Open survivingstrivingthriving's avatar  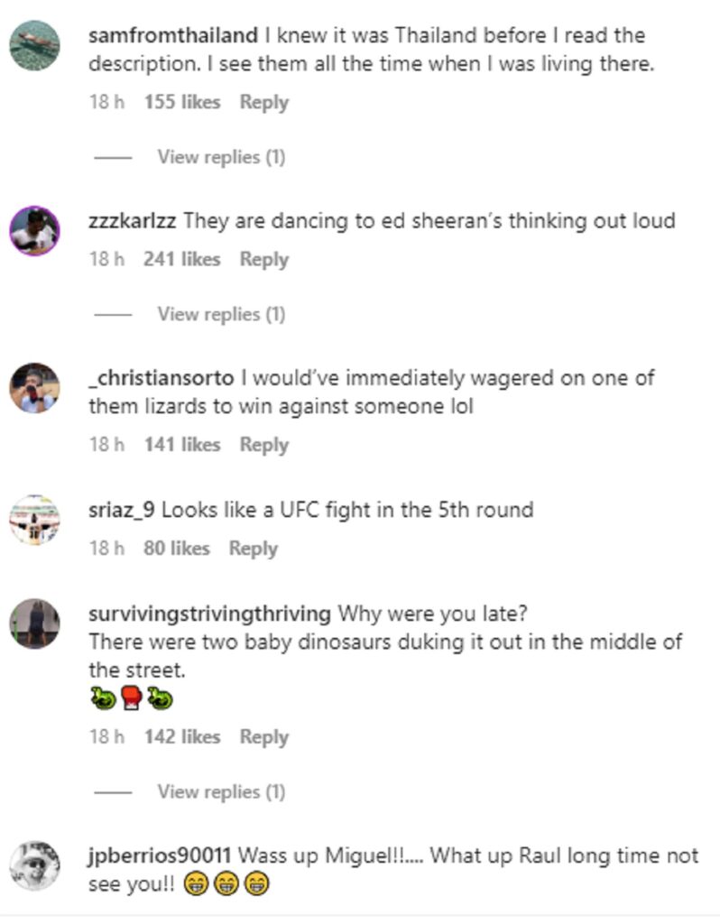coord(34,624)
